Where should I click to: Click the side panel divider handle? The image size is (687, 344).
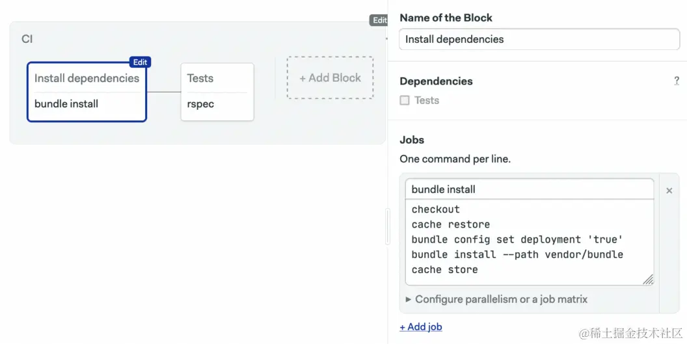click(388, 226)
